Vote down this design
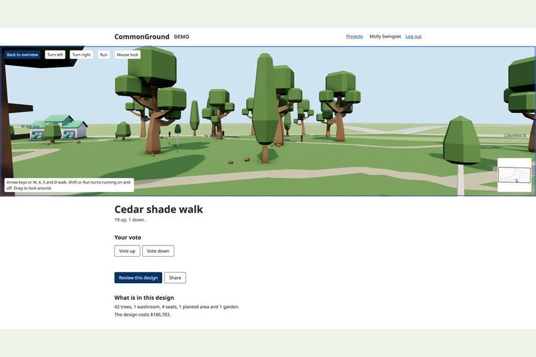This screenshot has height=357, width=536. pyautogui.click(x=158, y=251)
